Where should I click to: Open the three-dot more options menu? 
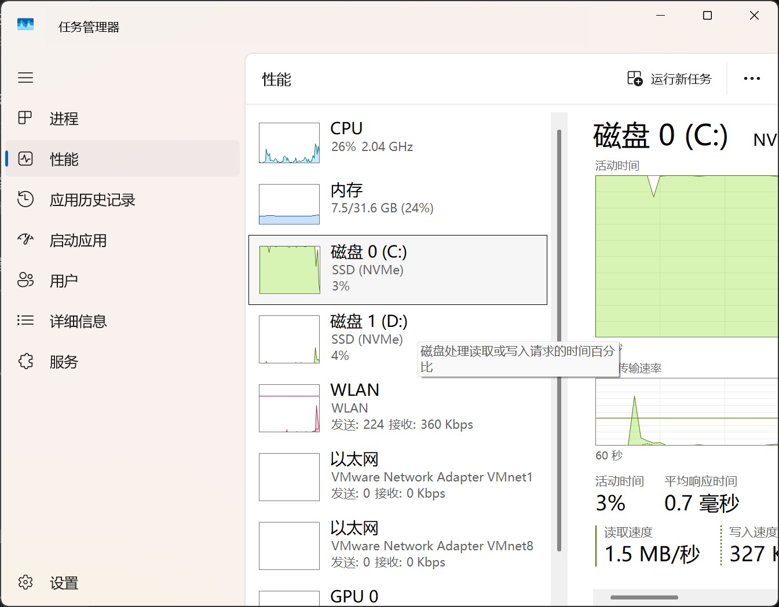pyautogui.click(x=752, y=79)
